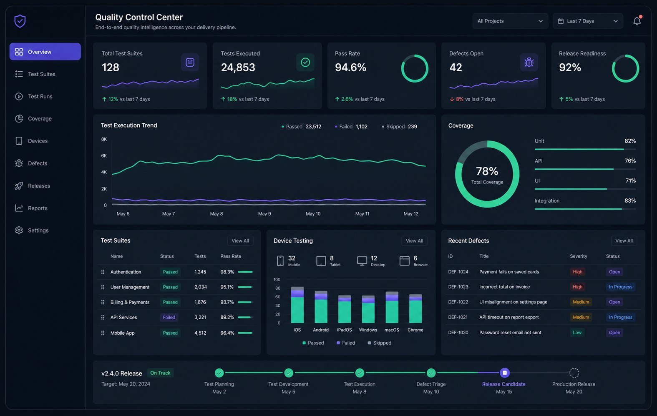
Task: Open Settings in the sidebar
Action: point(45,231)
